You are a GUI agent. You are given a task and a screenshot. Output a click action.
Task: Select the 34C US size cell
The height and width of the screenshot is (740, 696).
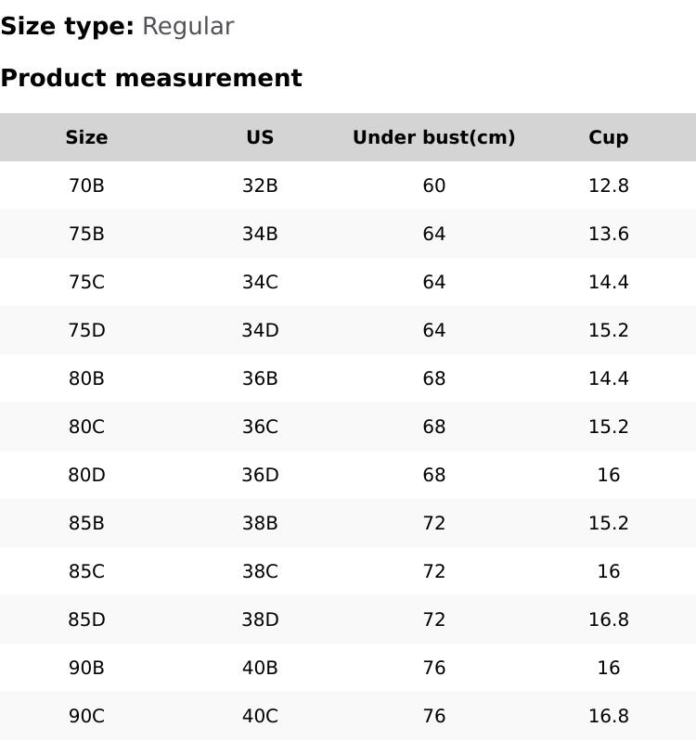pos(260,282)
